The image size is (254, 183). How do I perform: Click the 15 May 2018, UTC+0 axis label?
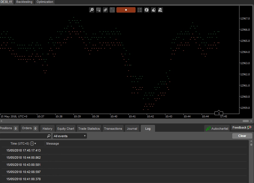[14, 117]
